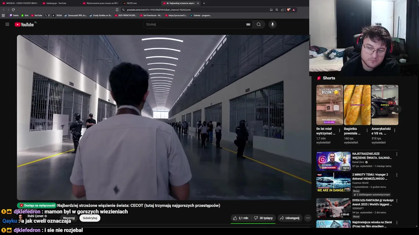Open the TikTok bookmark
The height and width of the screenshot is (235, 419).
click(57, 15)
